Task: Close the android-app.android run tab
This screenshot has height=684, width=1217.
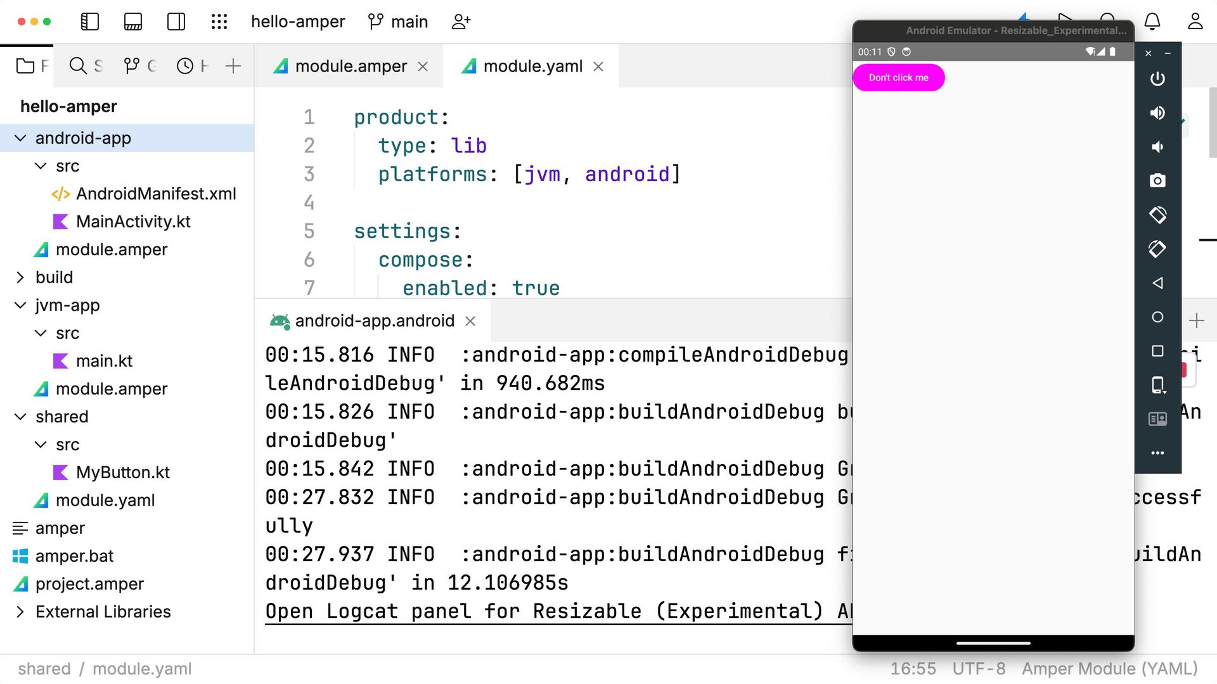Action: [470, 321]
